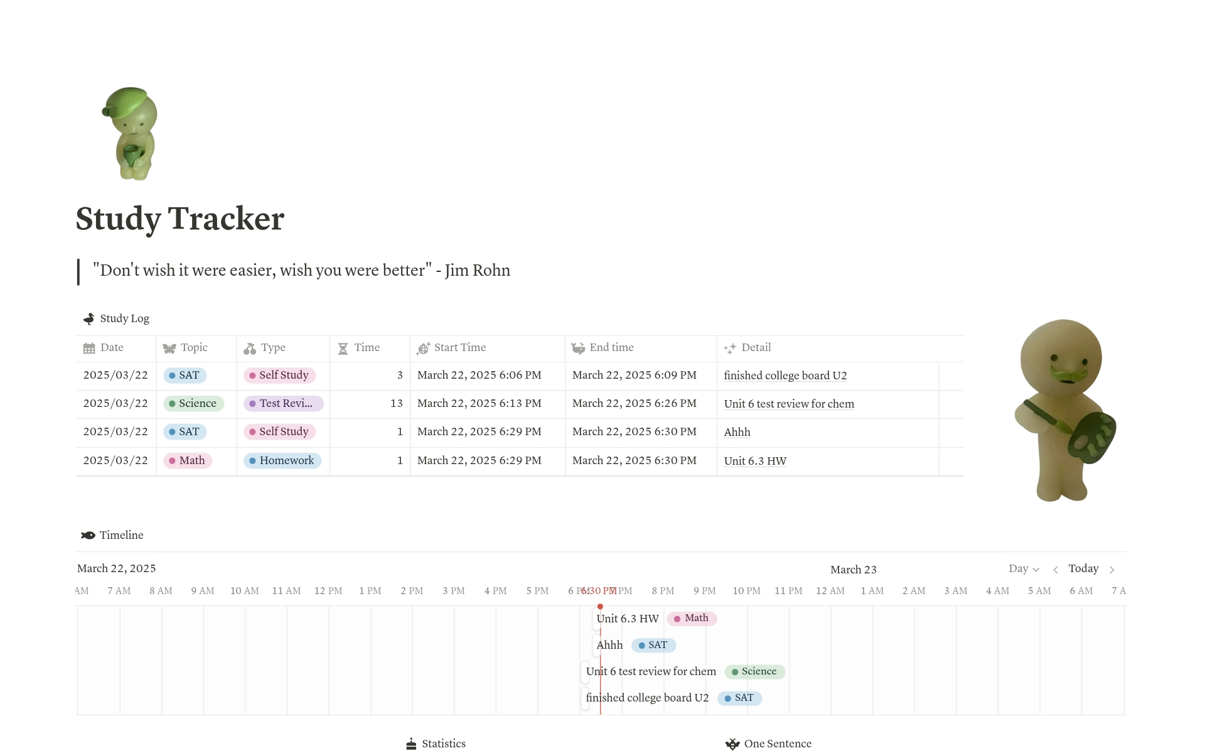Screen dimensions: 1205x753
Task: Go to previous timeline period arrow
Action: (x=1056, y=570)
